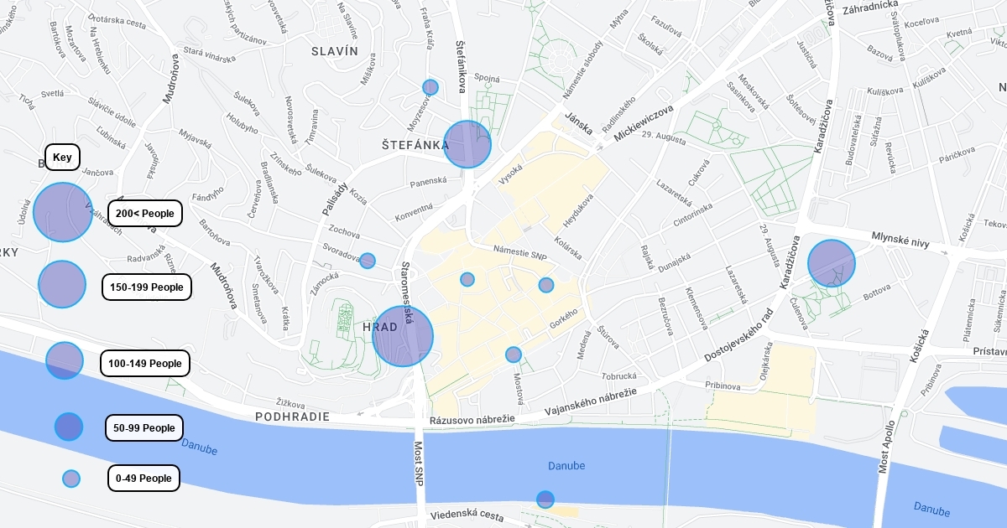Image resolution: width=1007 pixels, height=528 pixels.
Task: Select the 200< People legend label
Action: click(145, 213)
